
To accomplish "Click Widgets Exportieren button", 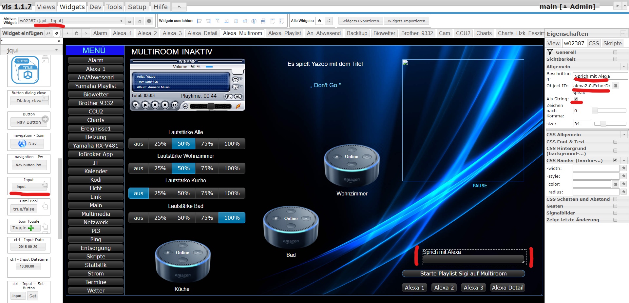I will pyautogui.click(x=360, y=21).
